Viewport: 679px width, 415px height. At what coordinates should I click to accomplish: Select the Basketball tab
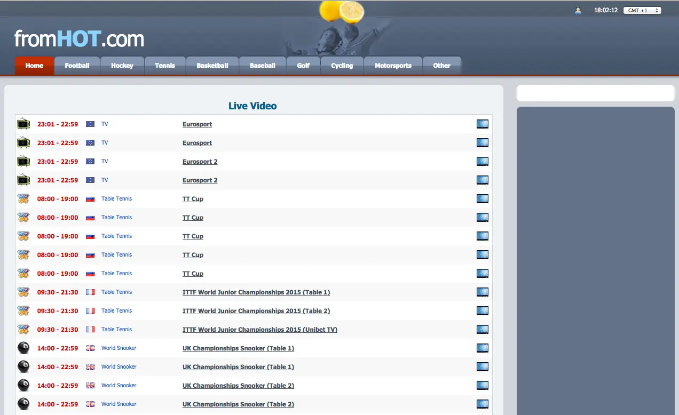pyautogui.click(x=212, y=66)
